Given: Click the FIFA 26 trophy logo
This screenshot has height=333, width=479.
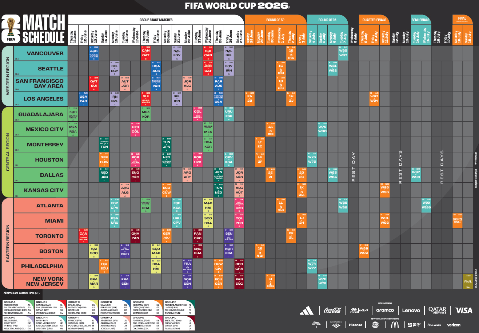Looking at the screenshot, I should [11, 29].
